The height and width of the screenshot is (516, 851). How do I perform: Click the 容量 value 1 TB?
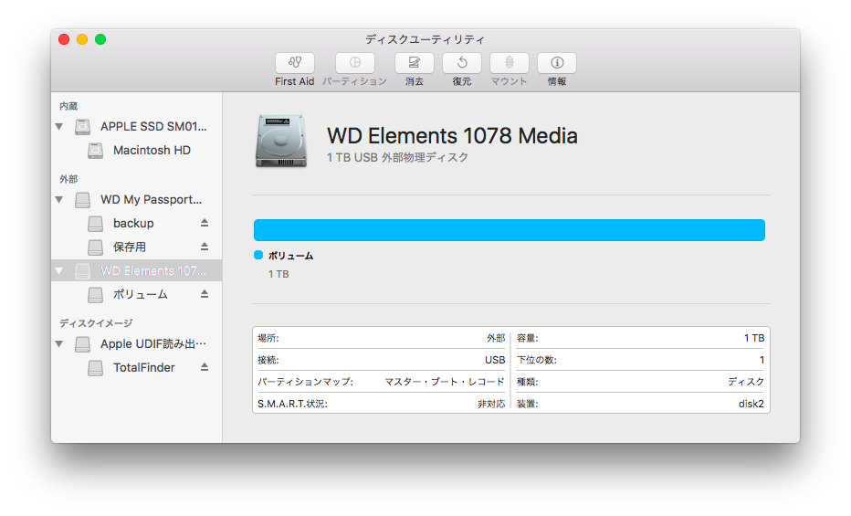(754, 338)
